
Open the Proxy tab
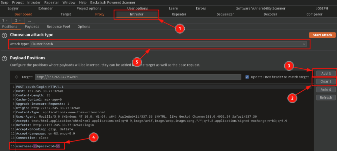[100, 14]
